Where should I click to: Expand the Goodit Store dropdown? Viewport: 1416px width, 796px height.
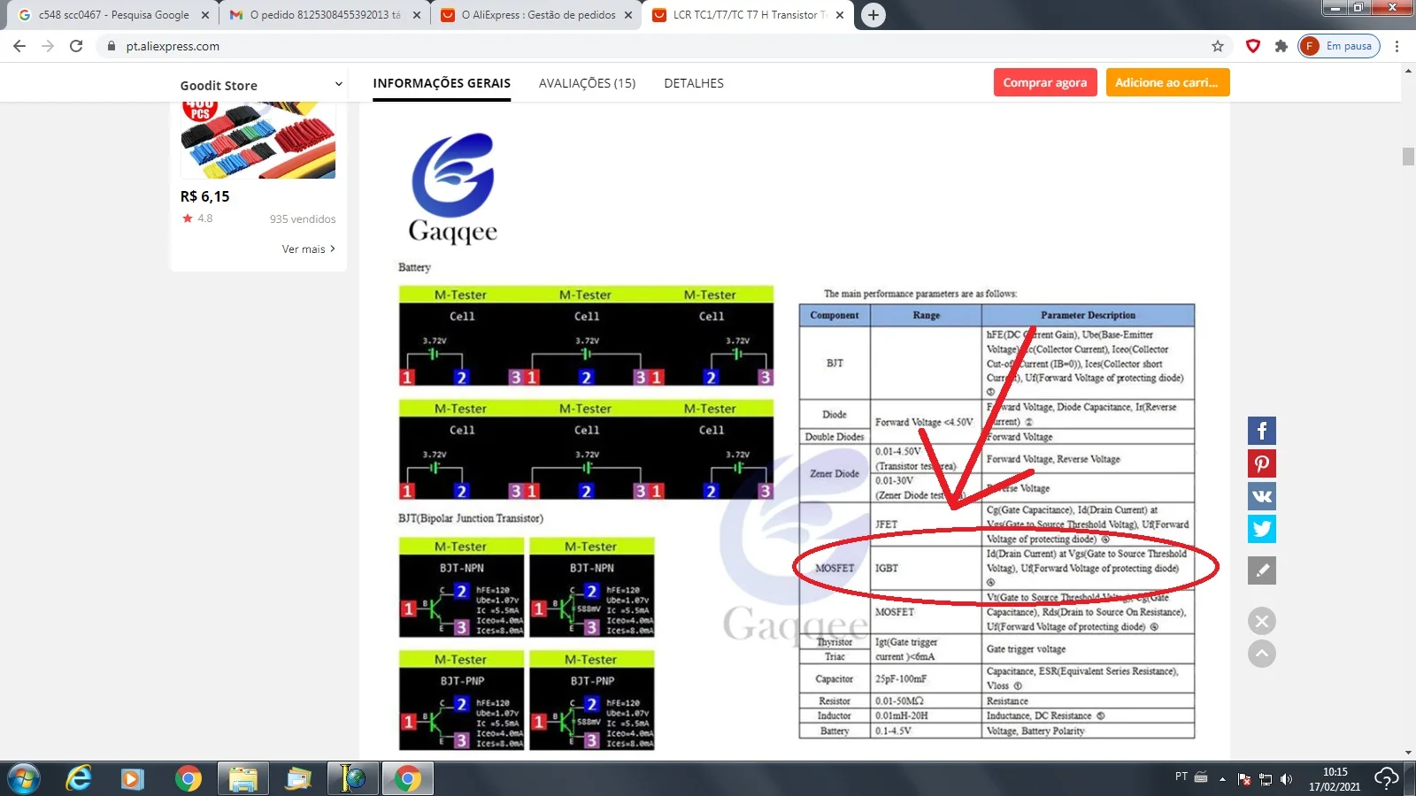[x=338, y=85]
